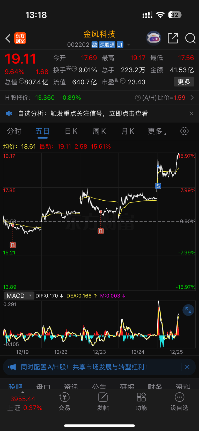The height and width of the screenshot is (431, 199).
Task: Tap the DEA:0.168 value
Action: click(x=82, y=296)
